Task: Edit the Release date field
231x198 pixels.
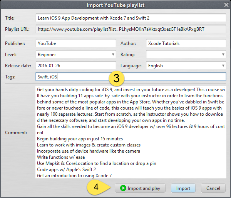Action: [75, 66]
